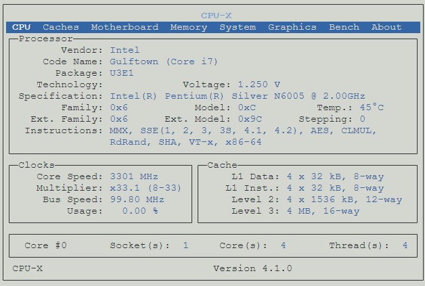Viewport: 425px width, 286px height.
Task: Click the CPU-X label in footer
Action: tap(27, 268)
